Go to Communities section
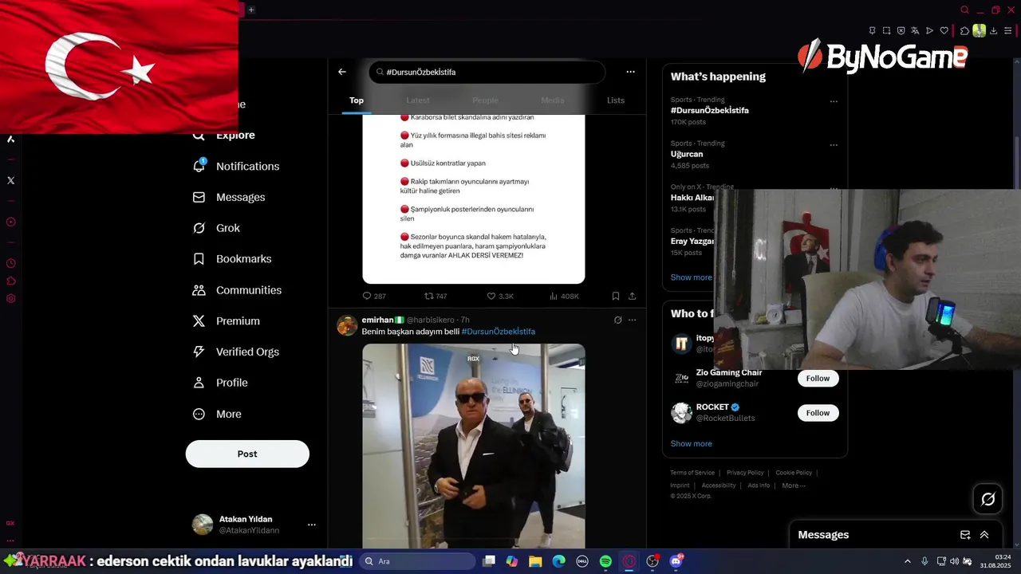 [x=237, y=290]
